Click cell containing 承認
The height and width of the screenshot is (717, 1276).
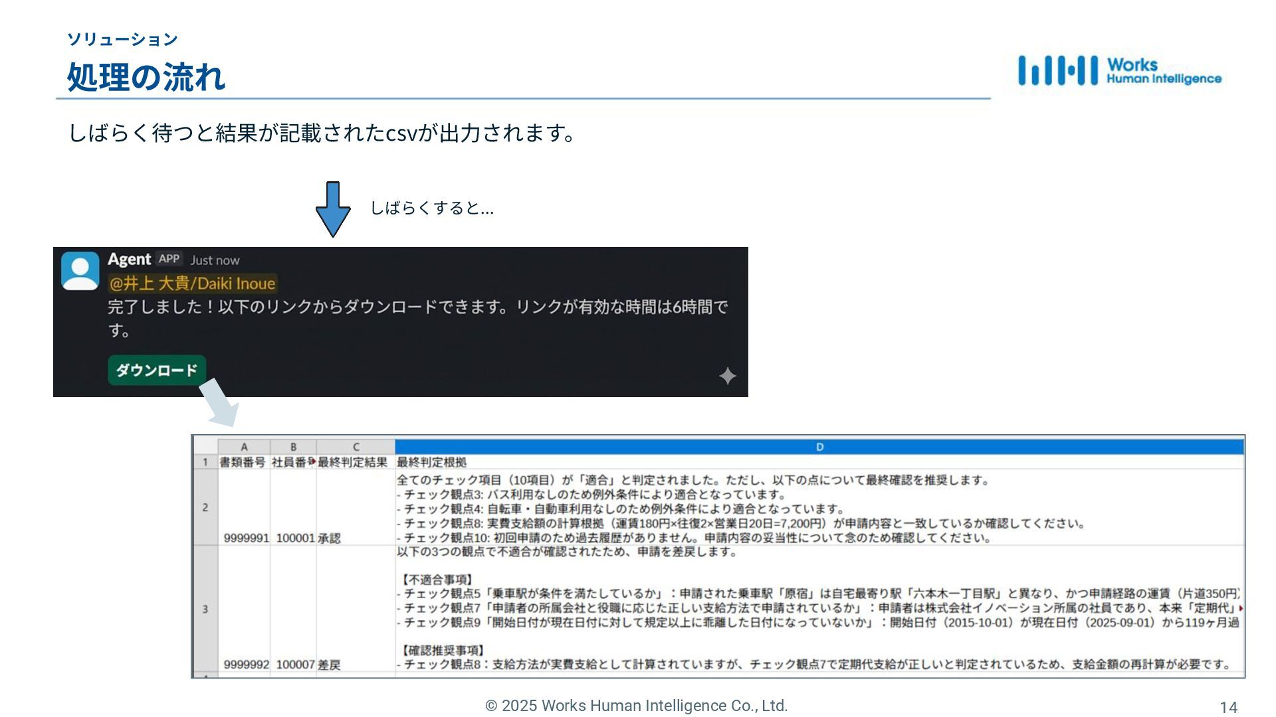pyautogui.click(x=330, y=538)
